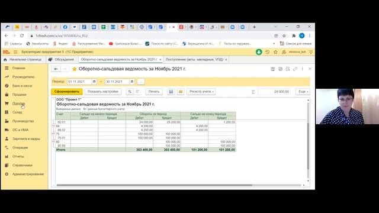Open the Главное section in sidebar
The image size is (379, 213).
19,69
